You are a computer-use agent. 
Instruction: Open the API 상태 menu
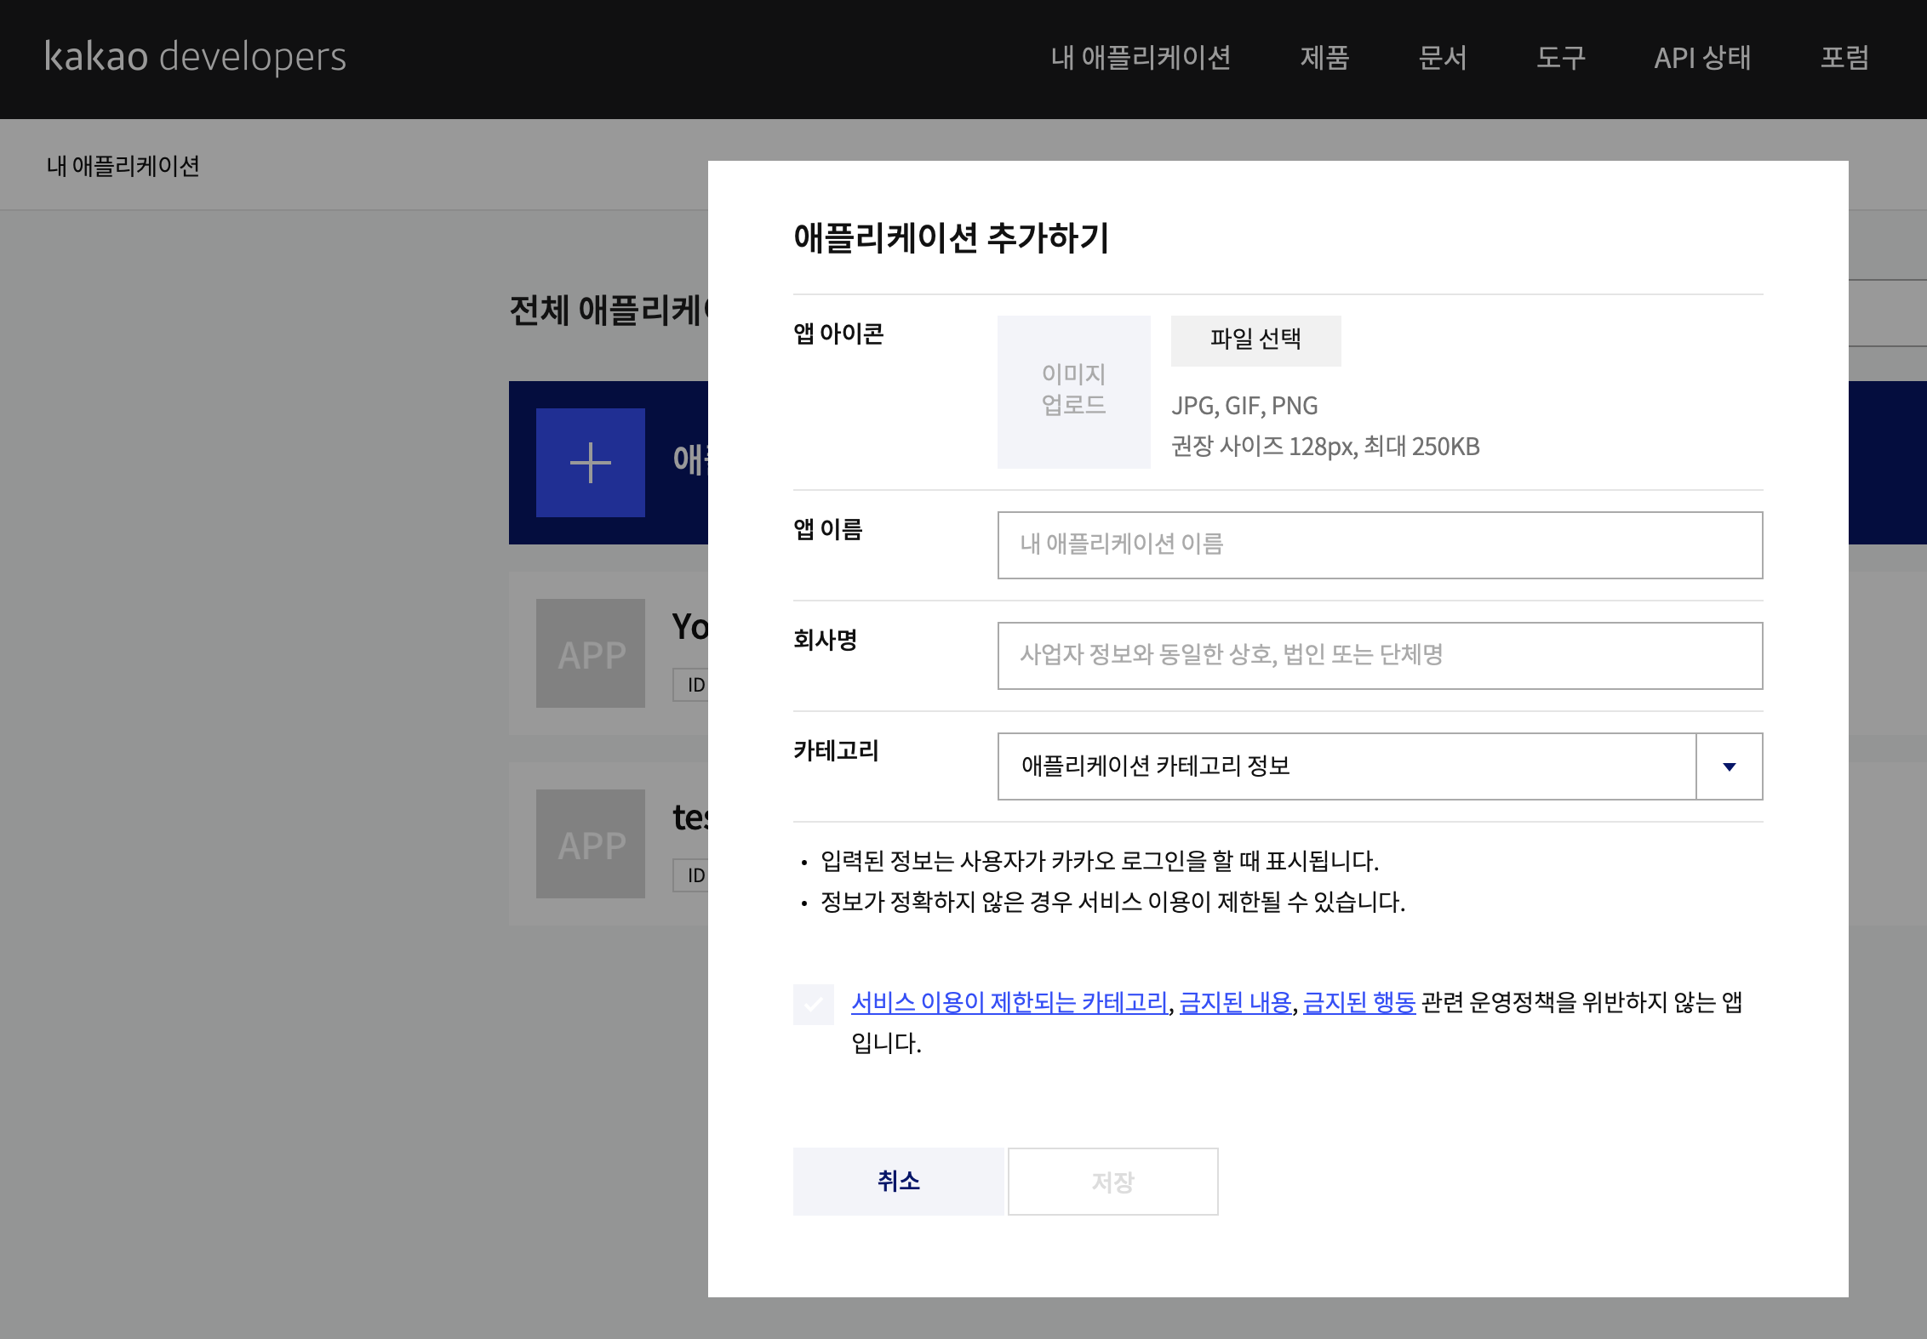1702,57
